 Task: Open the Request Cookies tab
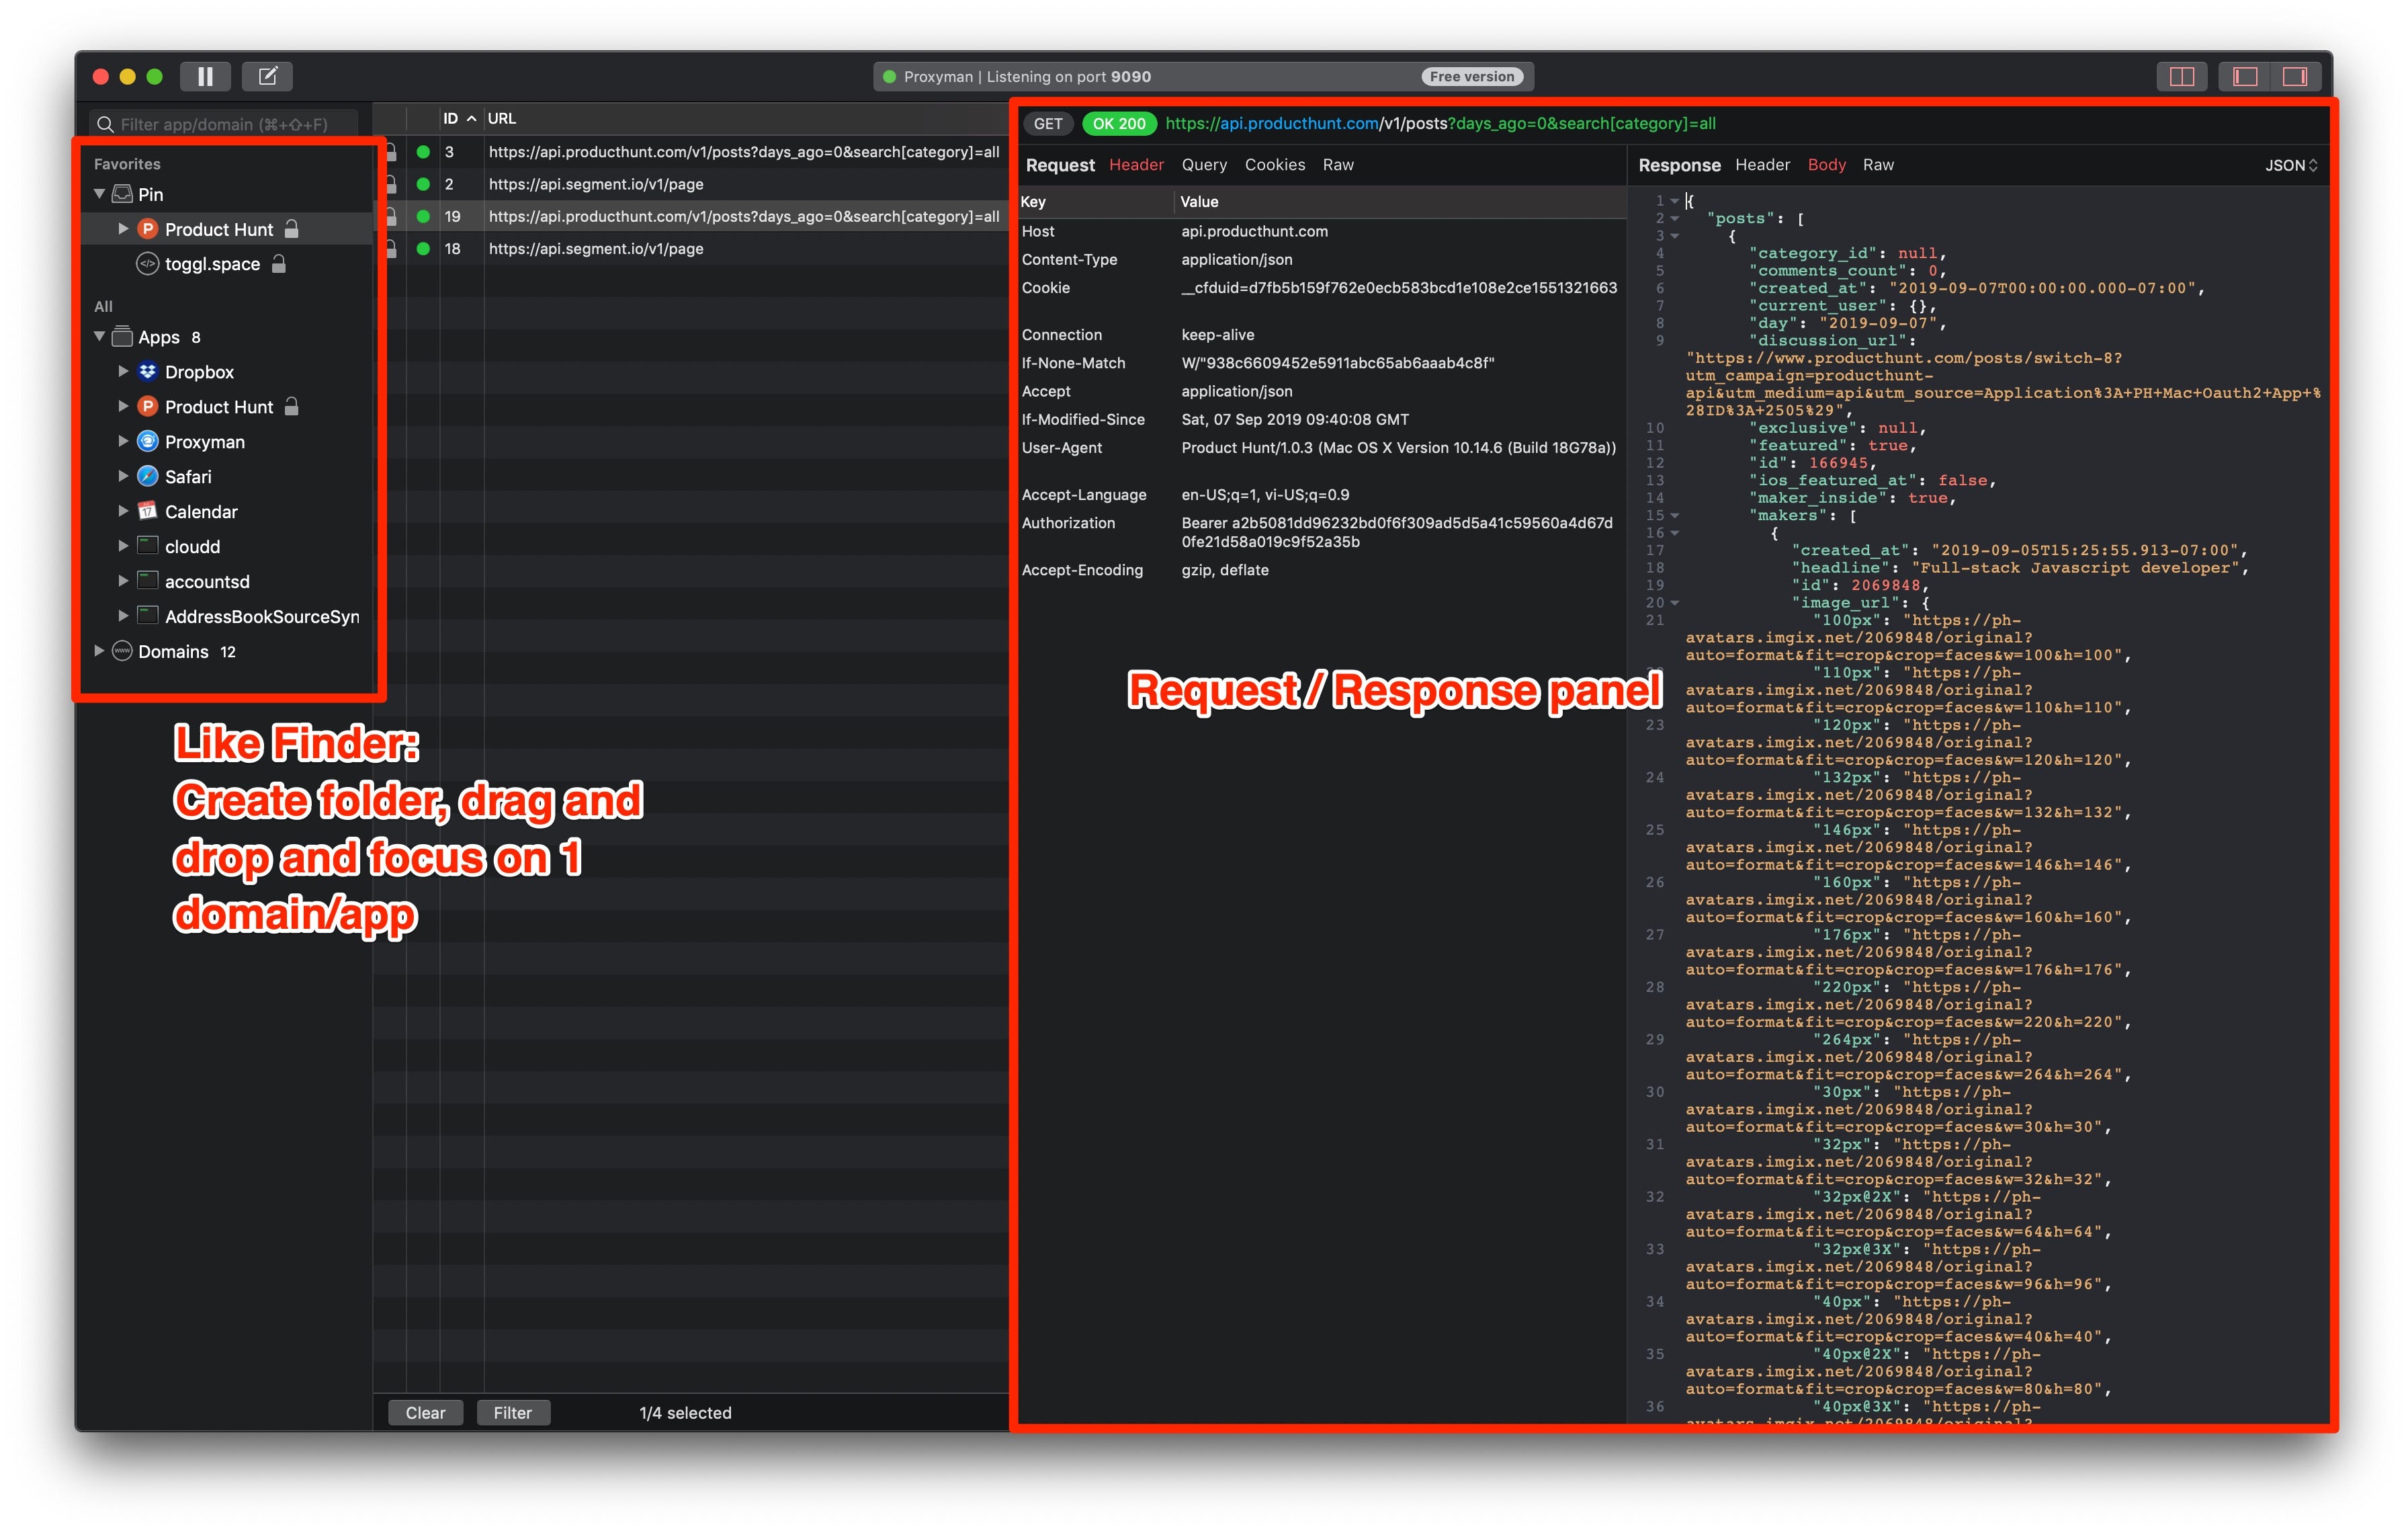pyautogui.click(x=1275, y=165)
